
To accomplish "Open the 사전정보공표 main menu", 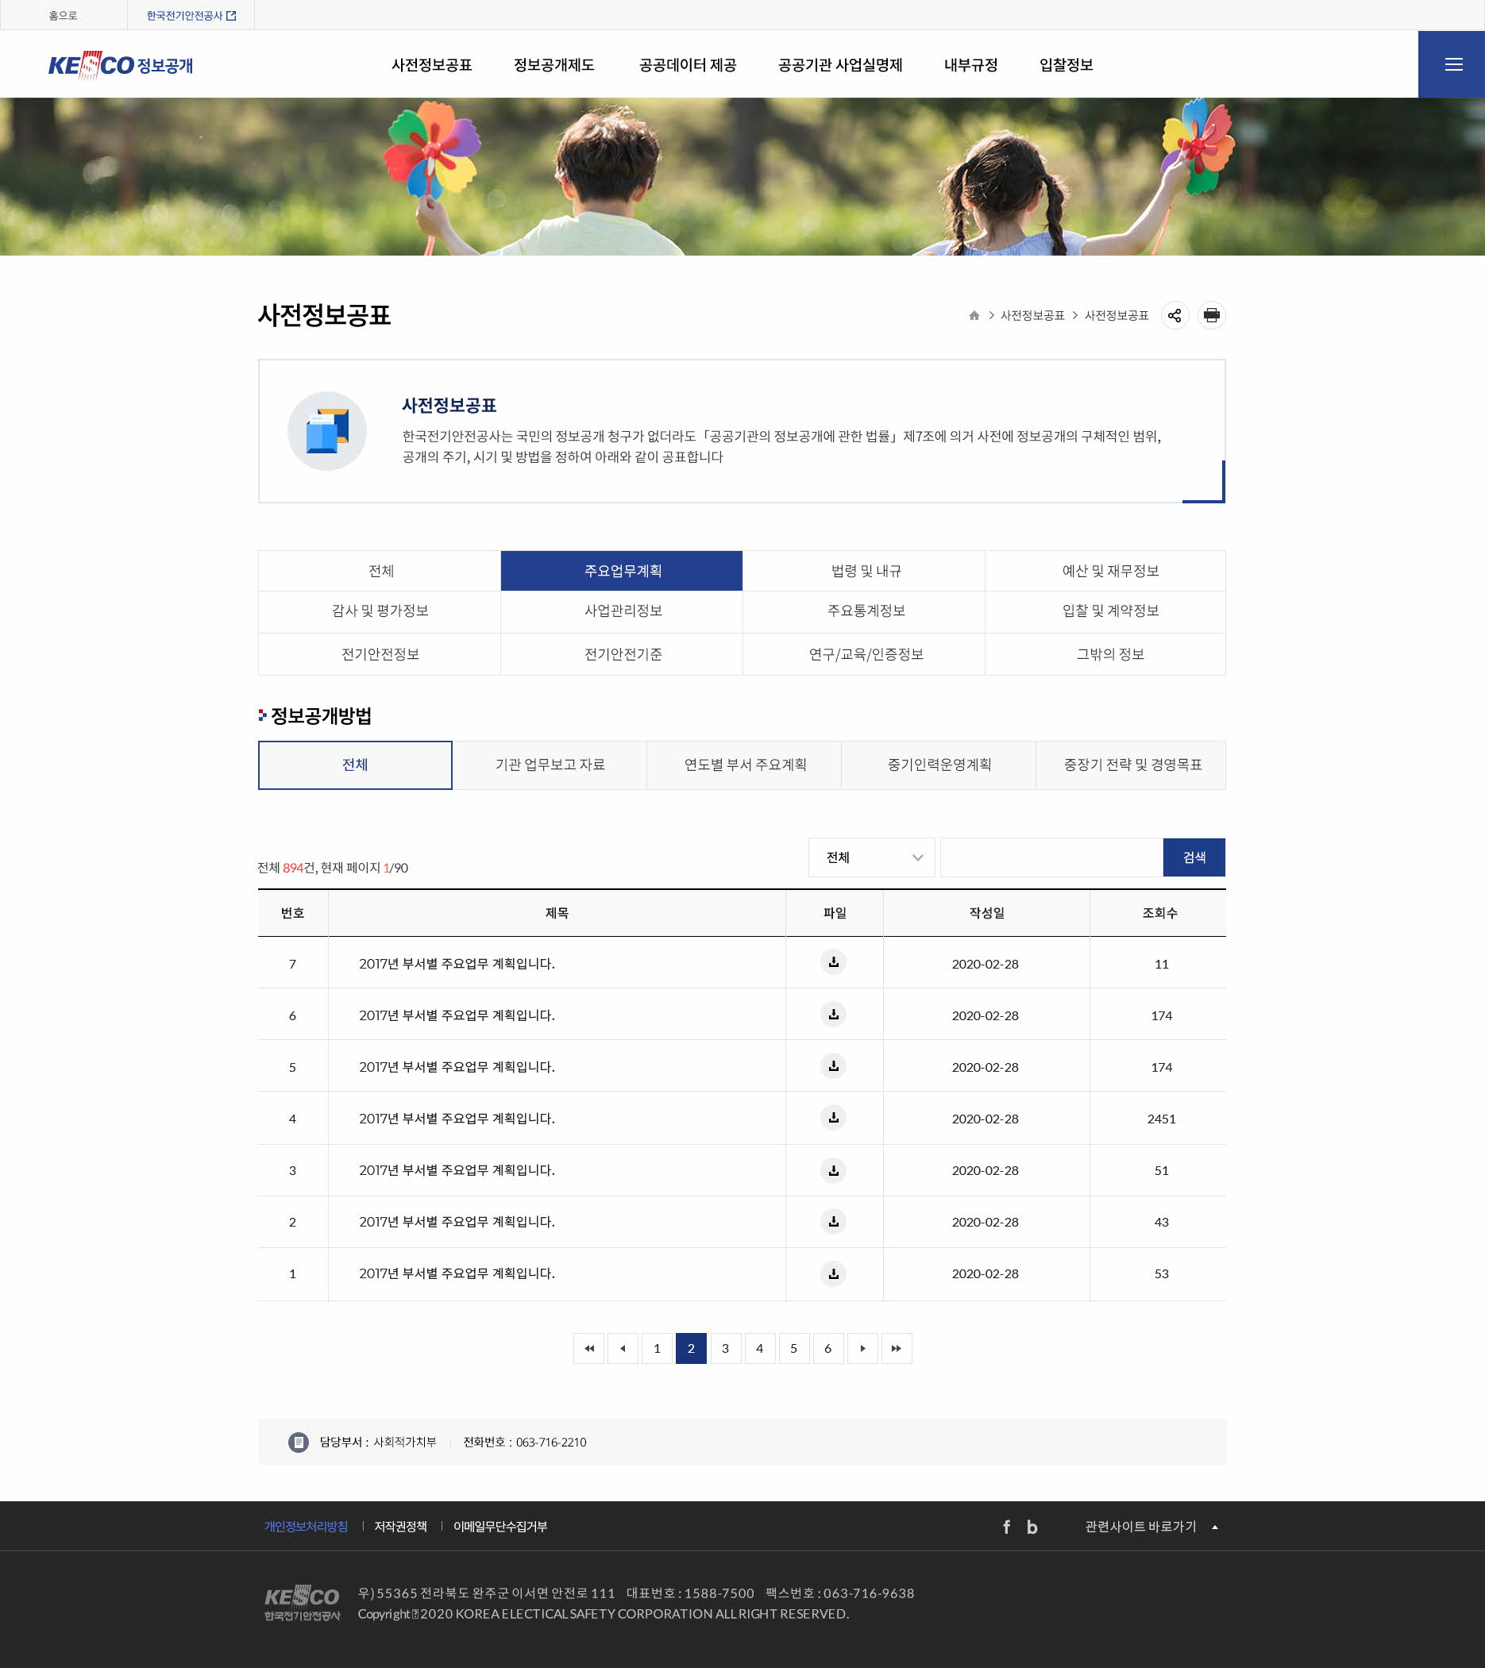I will [431, 65].
